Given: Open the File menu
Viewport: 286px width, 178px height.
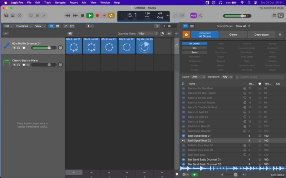Looking at the screenshot, I should click(x=29, y=2).
